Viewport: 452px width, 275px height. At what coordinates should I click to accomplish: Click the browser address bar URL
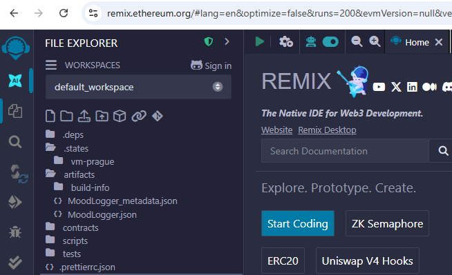tap(279, 14)
